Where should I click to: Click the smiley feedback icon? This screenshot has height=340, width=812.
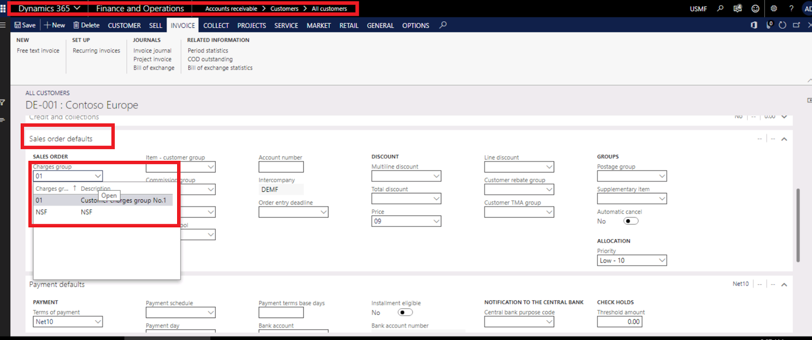pyautogui.click(x=755, y=9)
